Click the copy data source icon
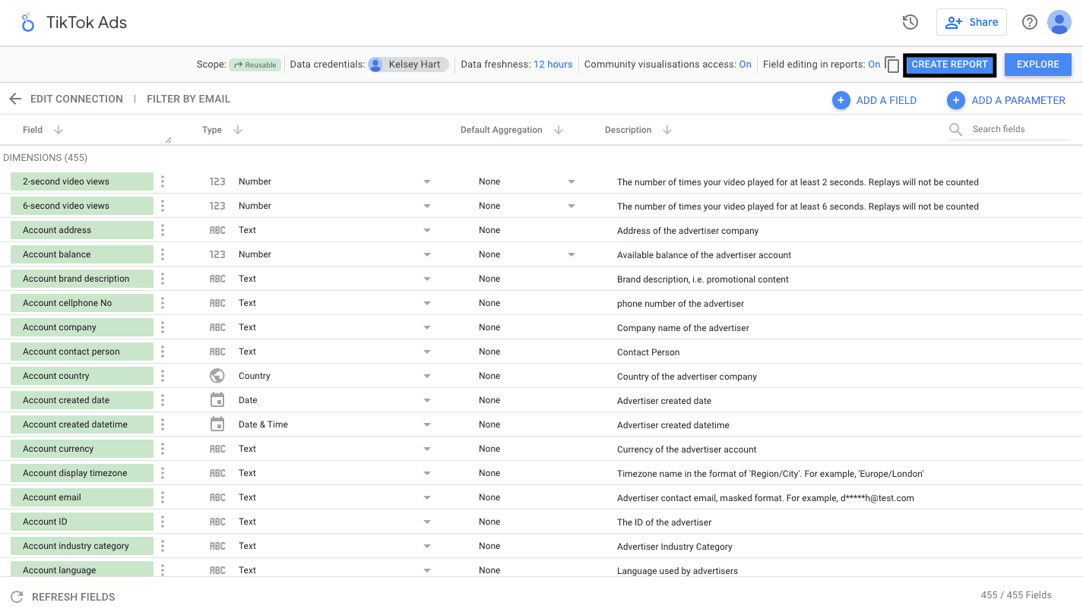Image resolution: width=1083 pixels, height=612 pixels. click(x=892, y=65)
